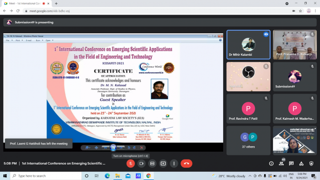The height and width of the screenshot is (180, 320).
Task: Toggle closed captions button
Action: tap(152, 164)
